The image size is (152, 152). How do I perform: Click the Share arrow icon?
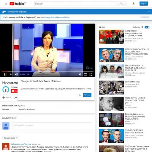[x=16, y=98]
